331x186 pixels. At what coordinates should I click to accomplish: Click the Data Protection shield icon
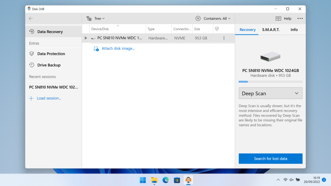point(32,54)
